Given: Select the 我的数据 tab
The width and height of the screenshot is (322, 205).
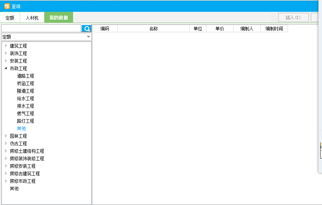Looking at the screenshot, I should tap(59, 18).
